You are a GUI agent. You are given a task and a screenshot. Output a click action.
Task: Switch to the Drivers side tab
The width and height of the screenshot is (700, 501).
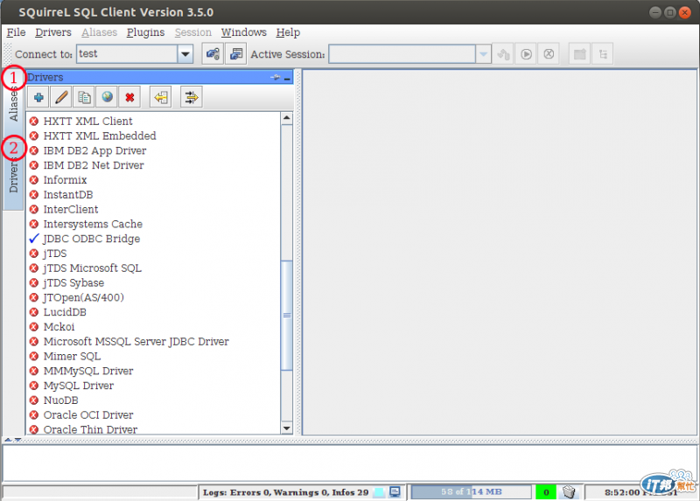click(x=13, y=177)
